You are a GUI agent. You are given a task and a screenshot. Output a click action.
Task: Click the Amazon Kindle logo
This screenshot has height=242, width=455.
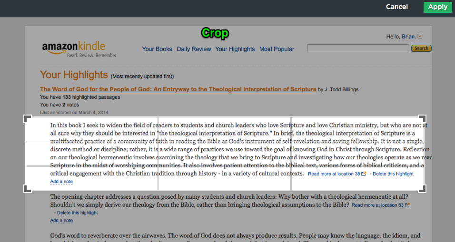pyautogui.click(x=79, y=49)
